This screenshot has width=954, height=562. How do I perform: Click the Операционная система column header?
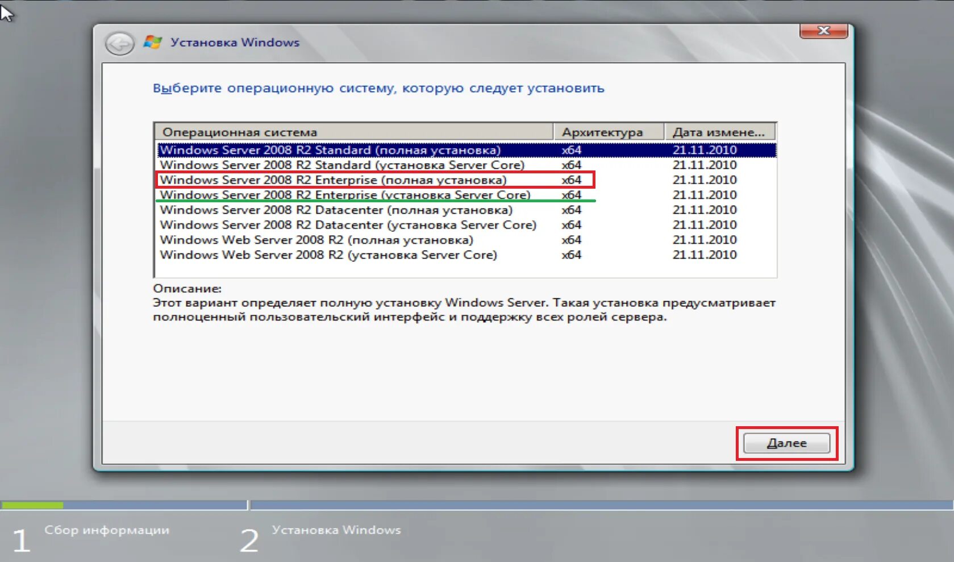354,132
